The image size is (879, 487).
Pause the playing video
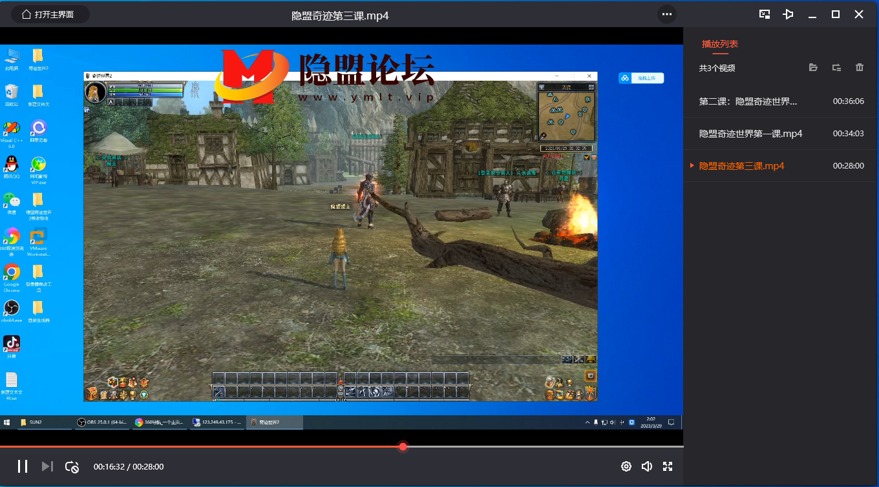pyautogui.click(x=23, y=466)
